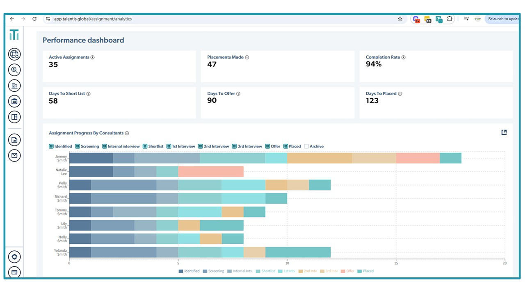Viewport: 525px width, 295px height.
Task: Open the chart export icon
Action: pos(504,132)
